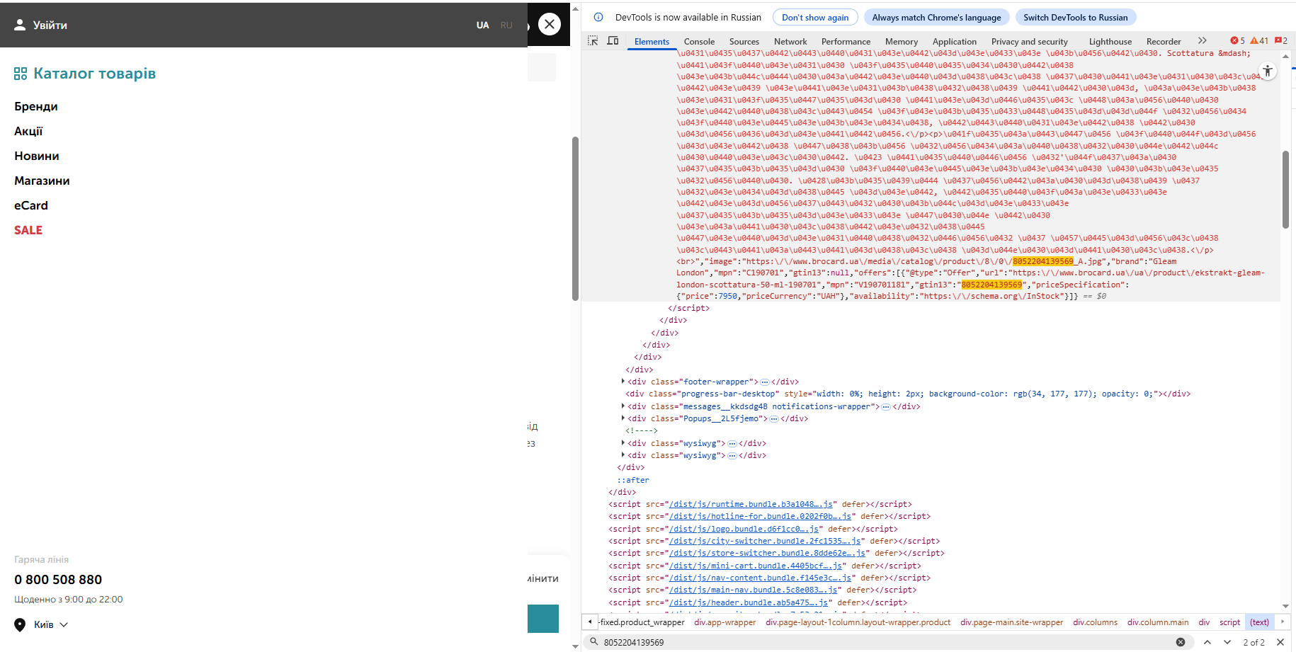Open the Recorder tab
The height and width of the screenshot is (652, 1296).
point(1164,42)
